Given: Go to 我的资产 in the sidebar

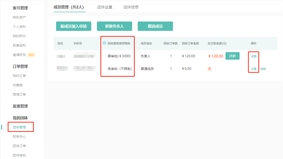Looking at the screenshot, I should coord(19,17).
